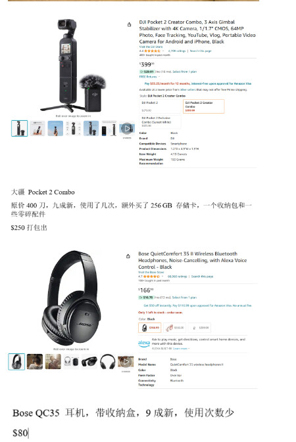Select the first DJI Pocket 2 image thumbnail
Image resolution: width=296 pixels, height=442 pixels.
[x=20, y=129]
